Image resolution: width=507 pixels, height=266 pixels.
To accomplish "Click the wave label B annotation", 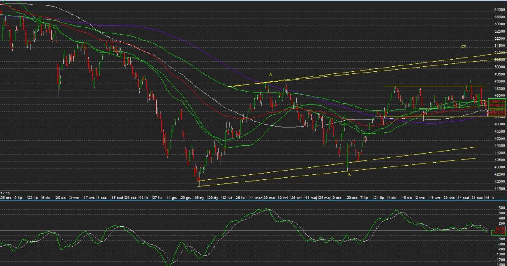I will pyautogui.click(x=349, y=175).
